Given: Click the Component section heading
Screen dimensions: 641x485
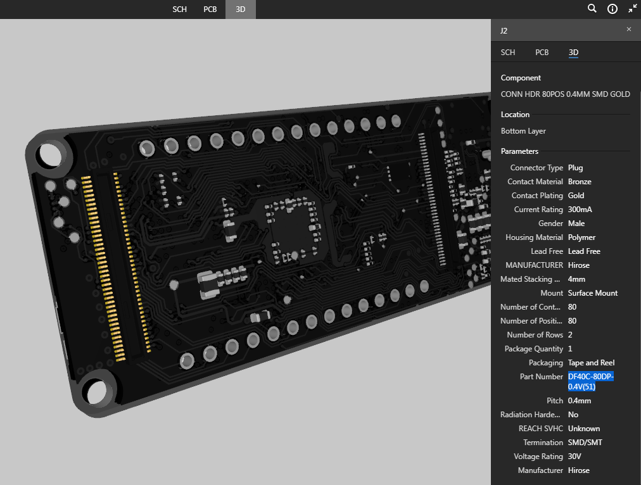Looking at the screenshot, I should point(521,78).
